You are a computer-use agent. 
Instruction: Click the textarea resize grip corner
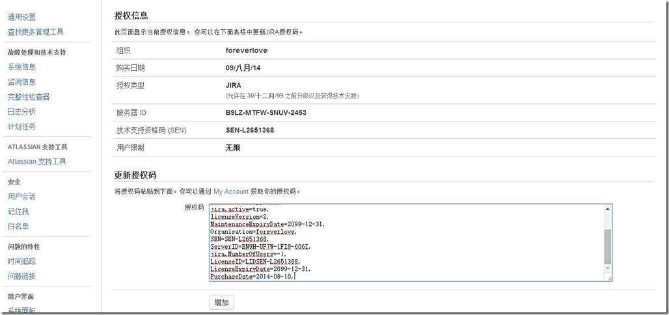tap(609, 277)
